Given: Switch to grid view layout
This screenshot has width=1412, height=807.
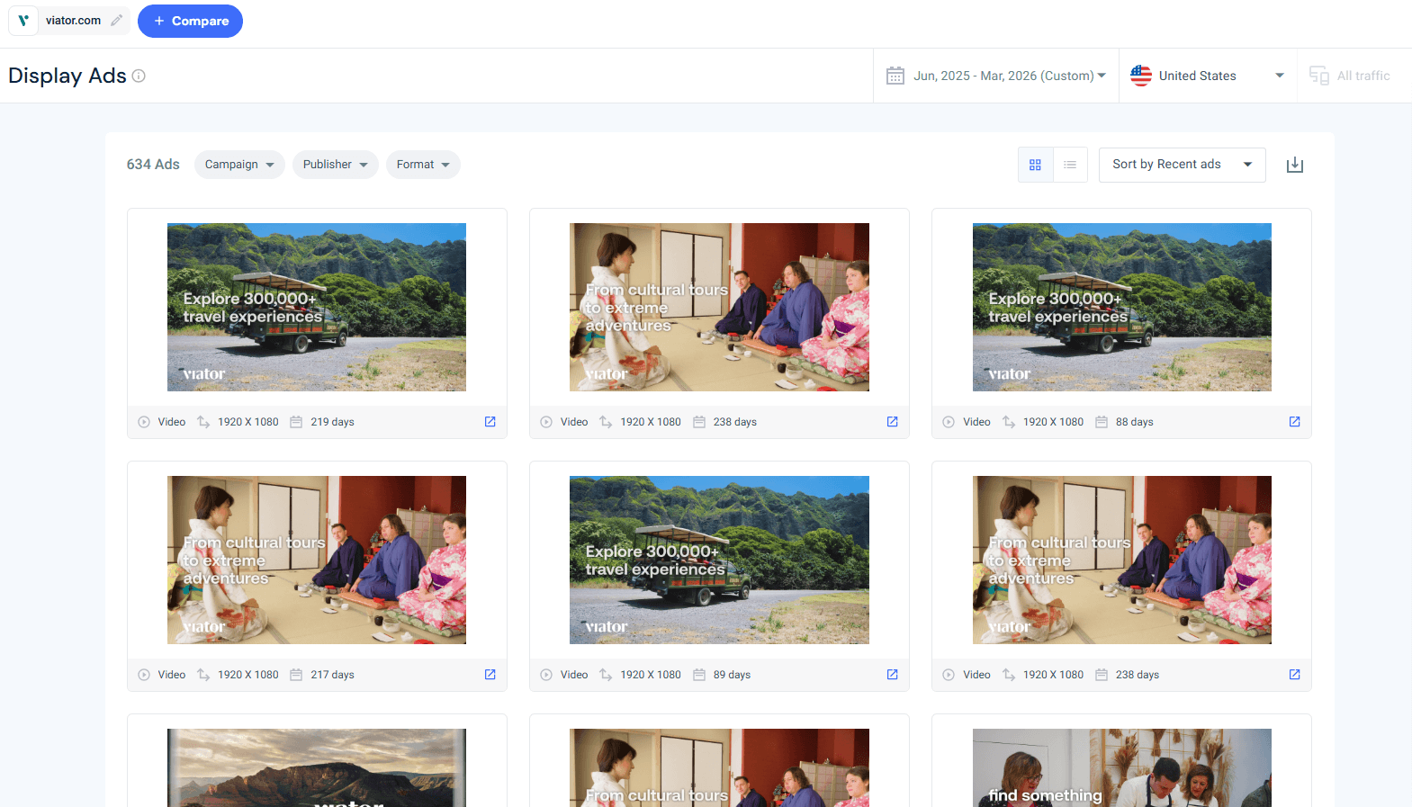Looking at the screenshot, I should (x=1035, y=165).
